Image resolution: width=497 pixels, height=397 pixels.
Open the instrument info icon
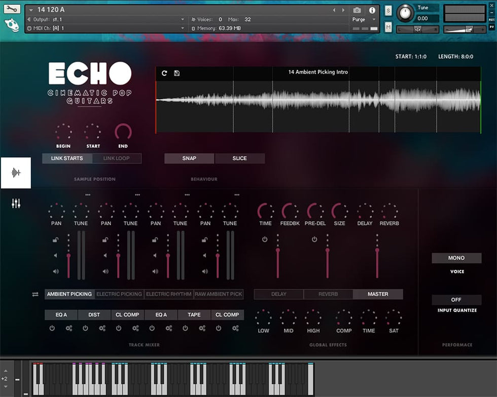tap(372, 10)
